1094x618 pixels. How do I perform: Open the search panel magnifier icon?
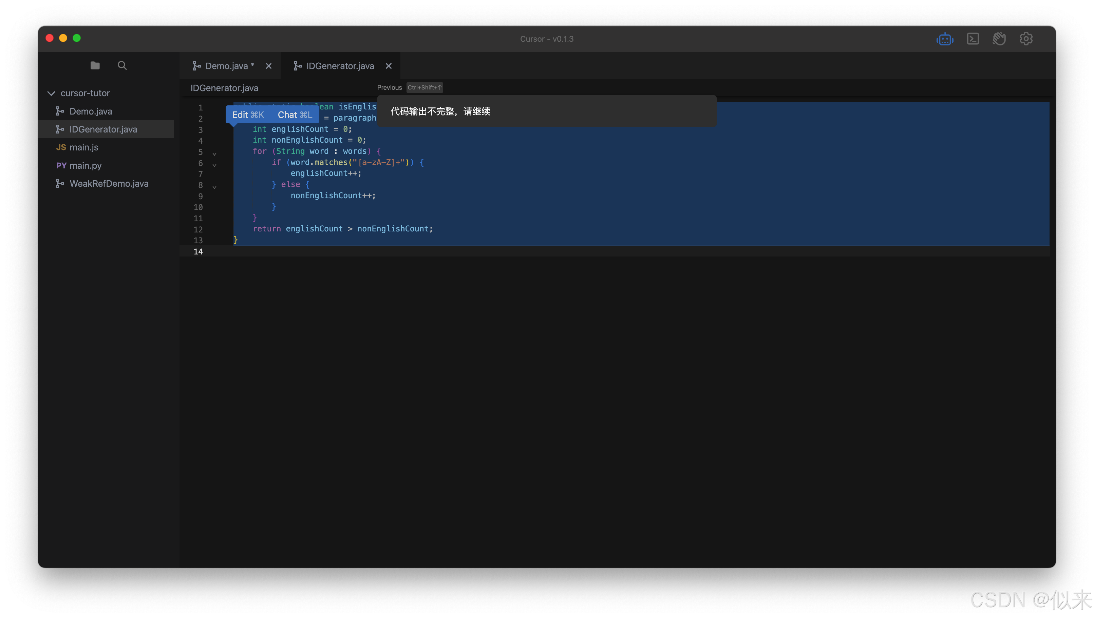click(122, 65)
